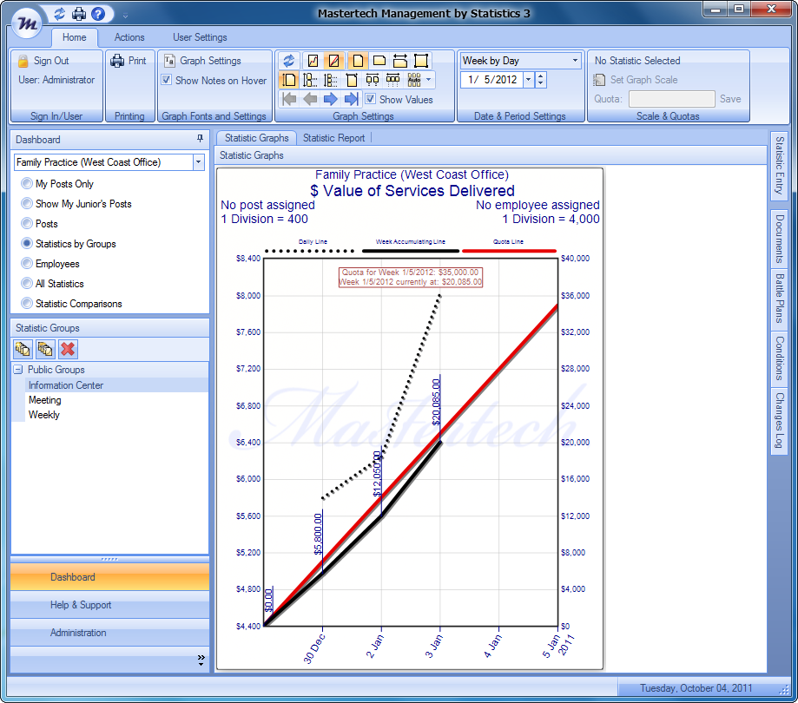This screenshot has width=798, height=703.
Task: Open the Battle Plans side tab
Action: click(779, 299)
